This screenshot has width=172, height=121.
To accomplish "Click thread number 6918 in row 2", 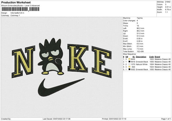I will click(x=133, y=62).
